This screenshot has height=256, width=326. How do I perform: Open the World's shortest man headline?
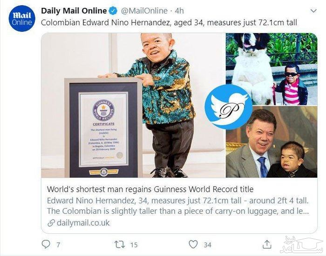(x=150, y=189)
